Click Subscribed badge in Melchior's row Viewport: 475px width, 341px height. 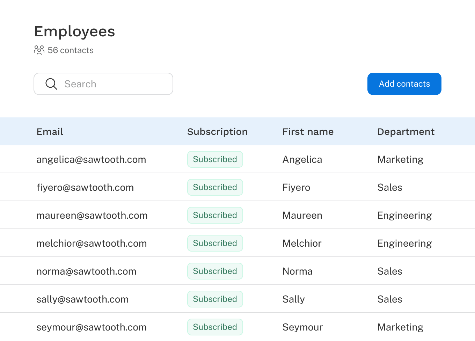tap(215, 243)
